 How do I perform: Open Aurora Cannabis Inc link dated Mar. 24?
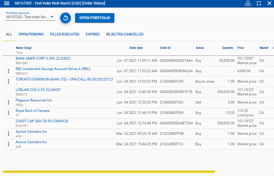tap(31, 142)
